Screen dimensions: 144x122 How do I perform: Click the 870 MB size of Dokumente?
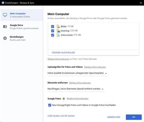77,35
